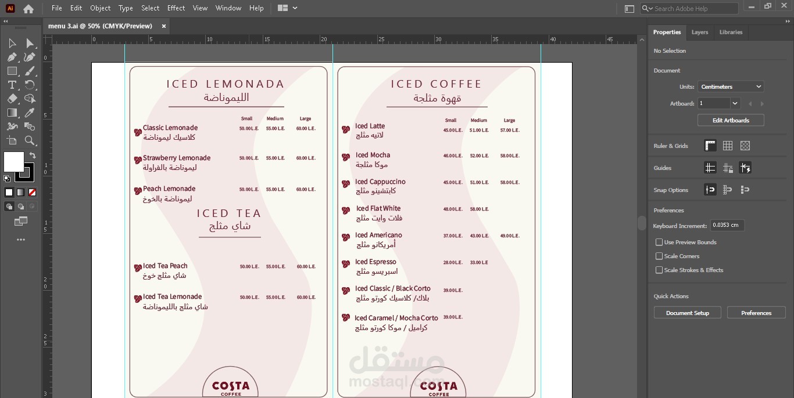Screen dimensions: 794x398
Task: Toggle Snap to Pixel option
Action: click(x=745, y=190)
